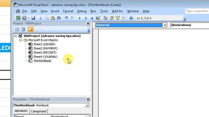Open Toolbox toolbar icon
Image resolution: width=209 pixels, height=117 pixels.
123,18
